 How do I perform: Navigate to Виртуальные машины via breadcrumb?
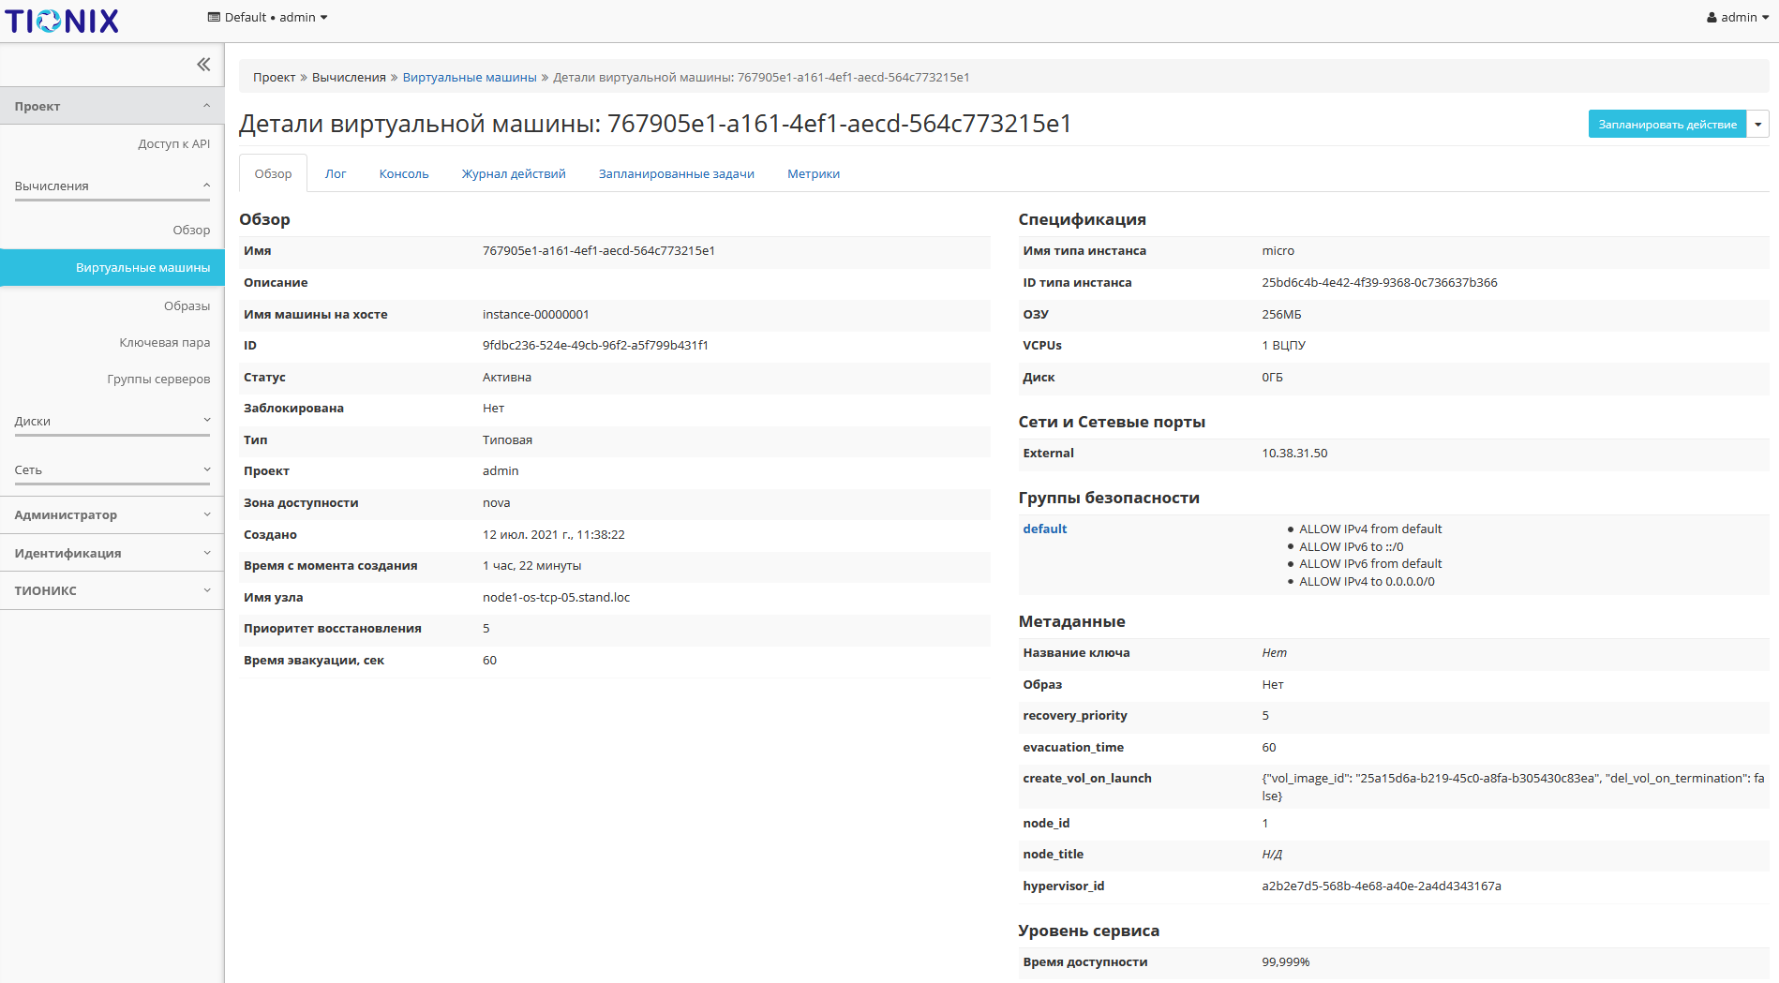[469, 77]
